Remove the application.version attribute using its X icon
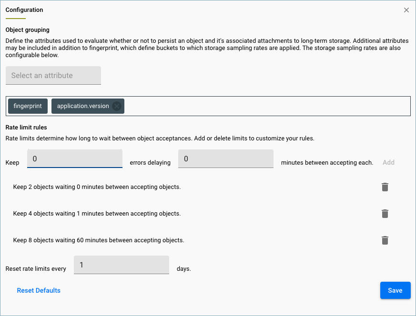Viewport: 416px width, 316px height. [117, 106]
